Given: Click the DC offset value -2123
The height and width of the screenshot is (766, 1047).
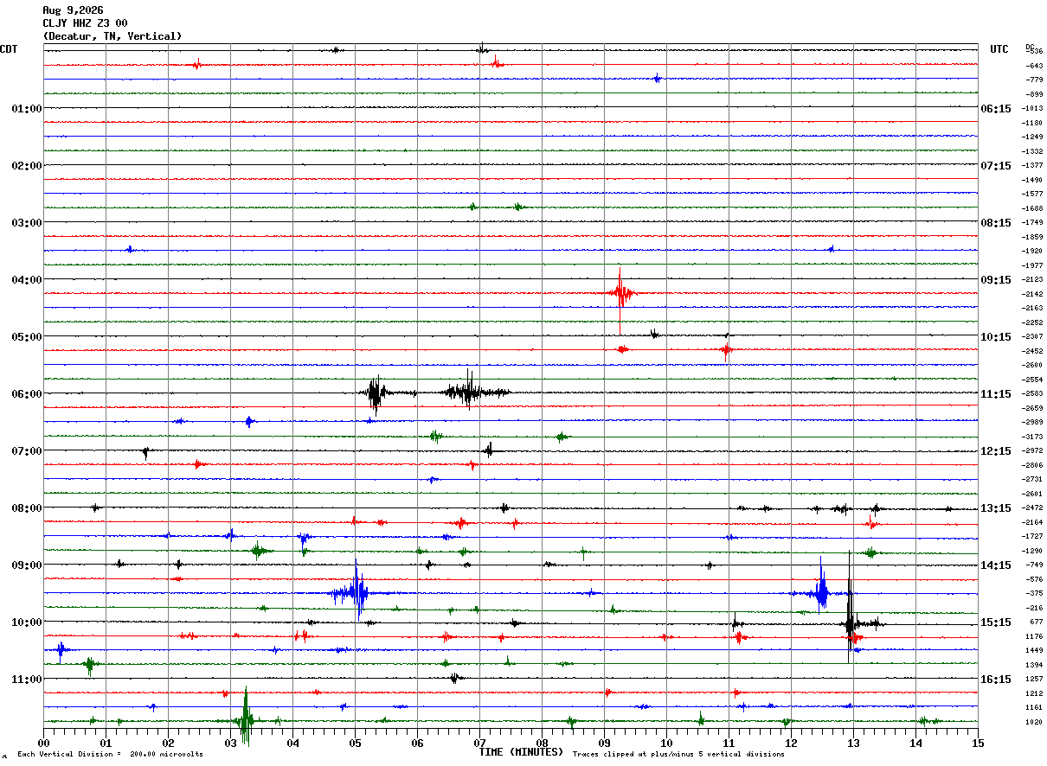Looking at the screenshot, I should (x=1032, y=280).
